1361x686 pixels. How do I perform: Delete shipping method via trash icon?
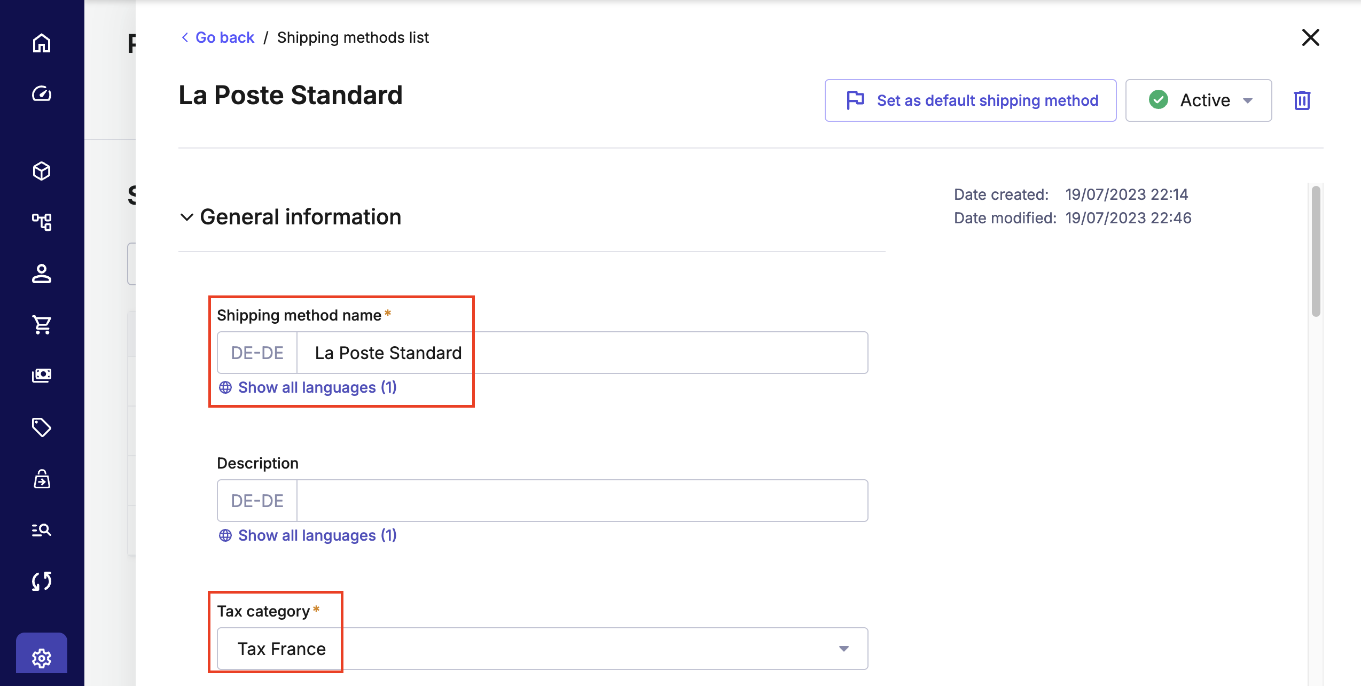(x=1302, y=100)
